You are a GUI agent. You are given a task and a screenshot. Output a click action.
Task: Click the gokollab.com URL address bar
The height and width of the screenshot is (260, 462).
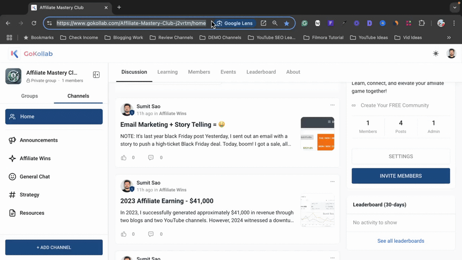click(131, 23)
